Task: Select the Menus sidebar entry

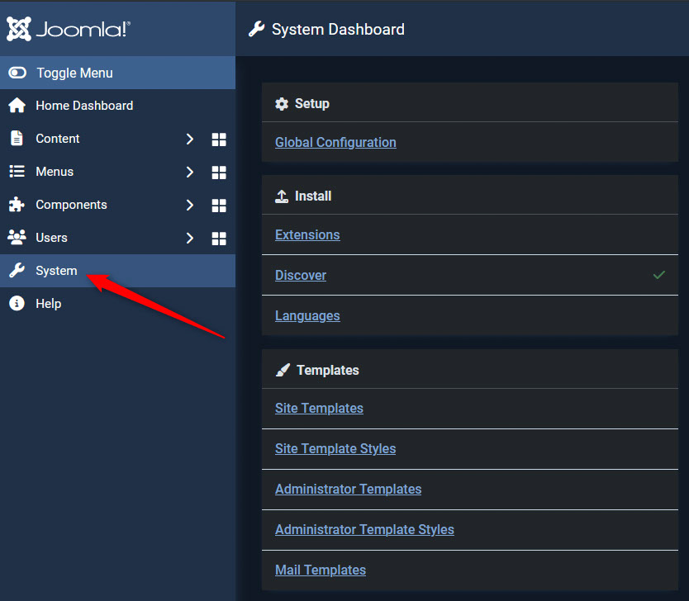Action: tap(52, 172)
